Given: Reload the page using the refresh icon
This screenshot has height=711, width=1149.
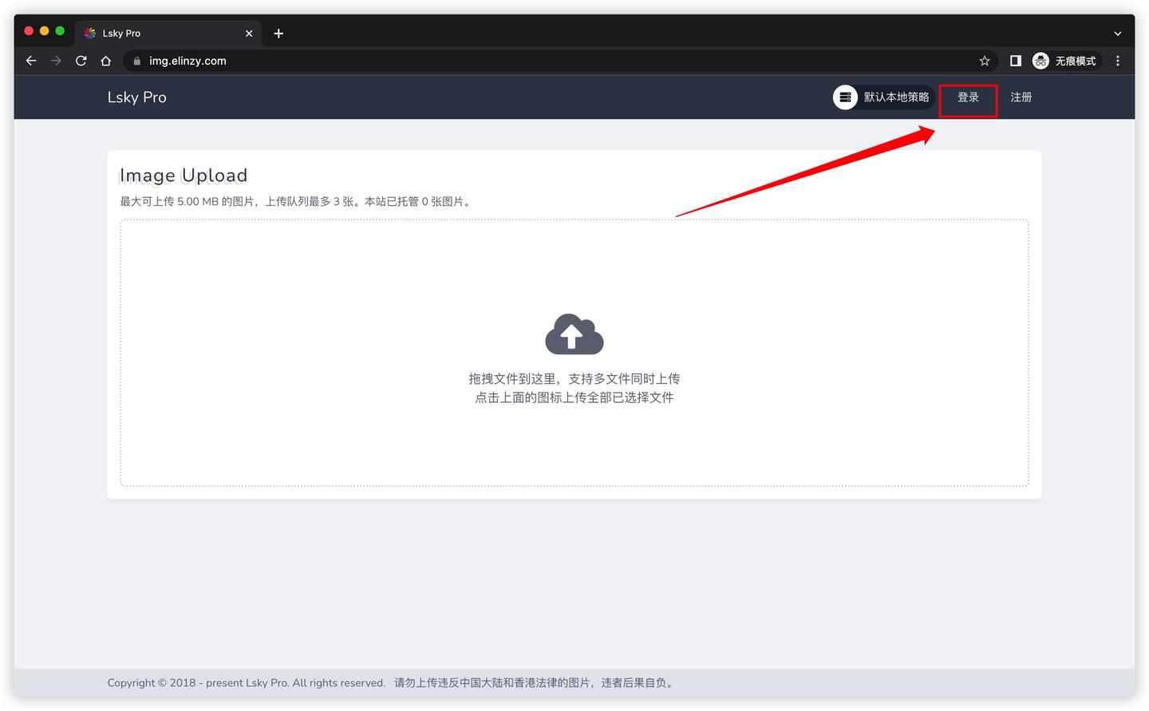Looking at the screenshot, I should (81, 61).
